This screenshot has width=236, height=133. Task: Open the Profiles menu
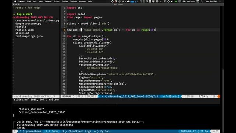coord(65,1)
